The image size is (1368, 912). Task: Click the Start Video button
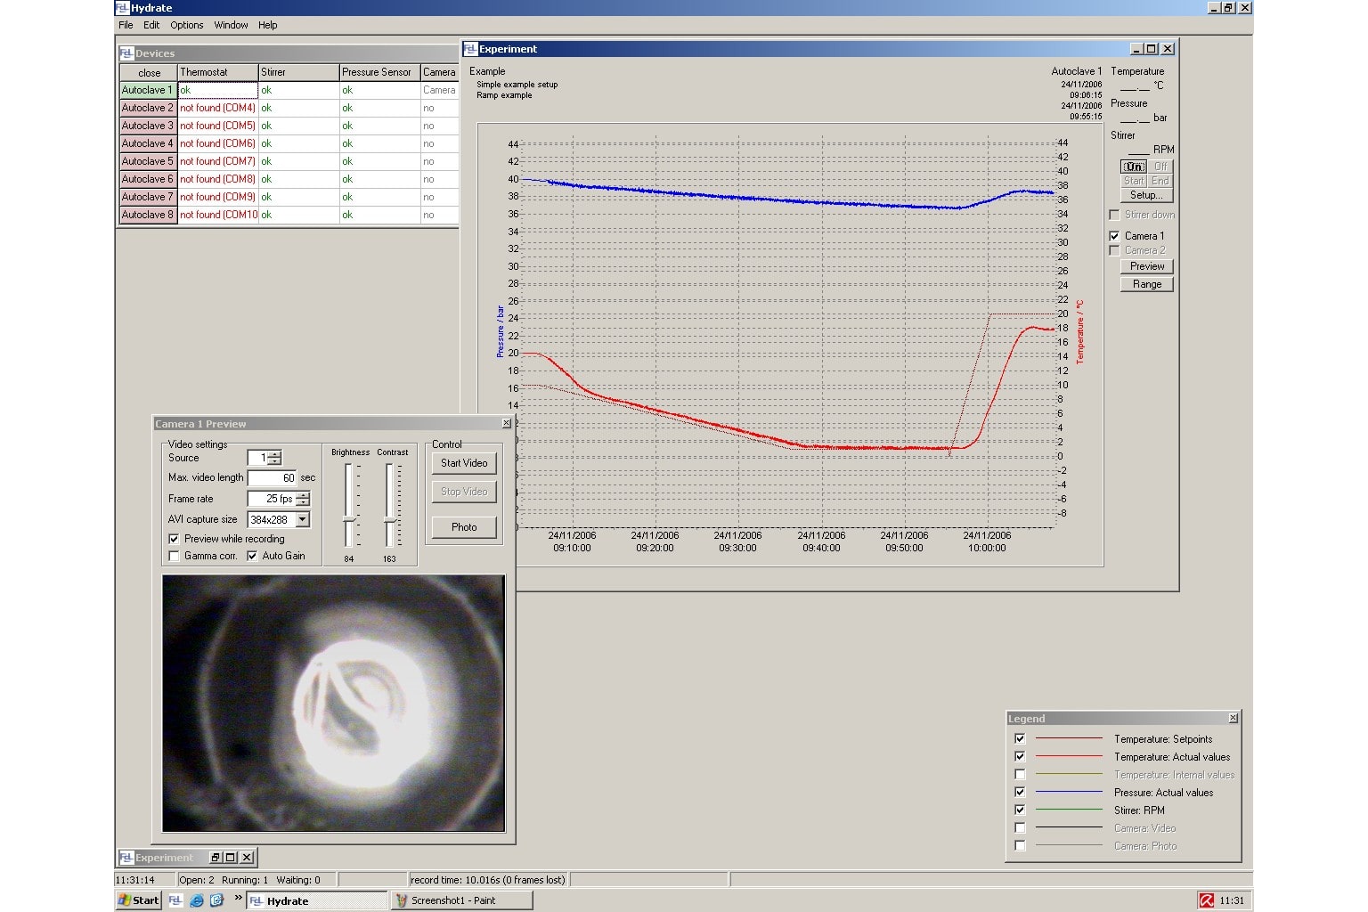463,463
